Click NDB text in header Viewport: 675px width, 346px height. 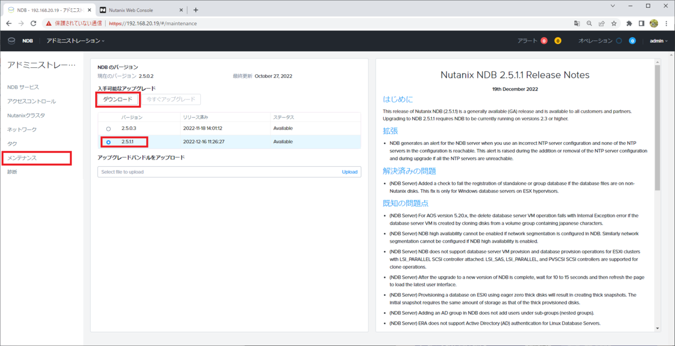tap(28, 41)
